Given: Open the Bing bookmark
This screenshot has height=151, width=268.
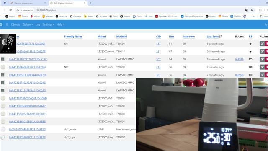Looking at the screenshot, I should click(149, 16).
